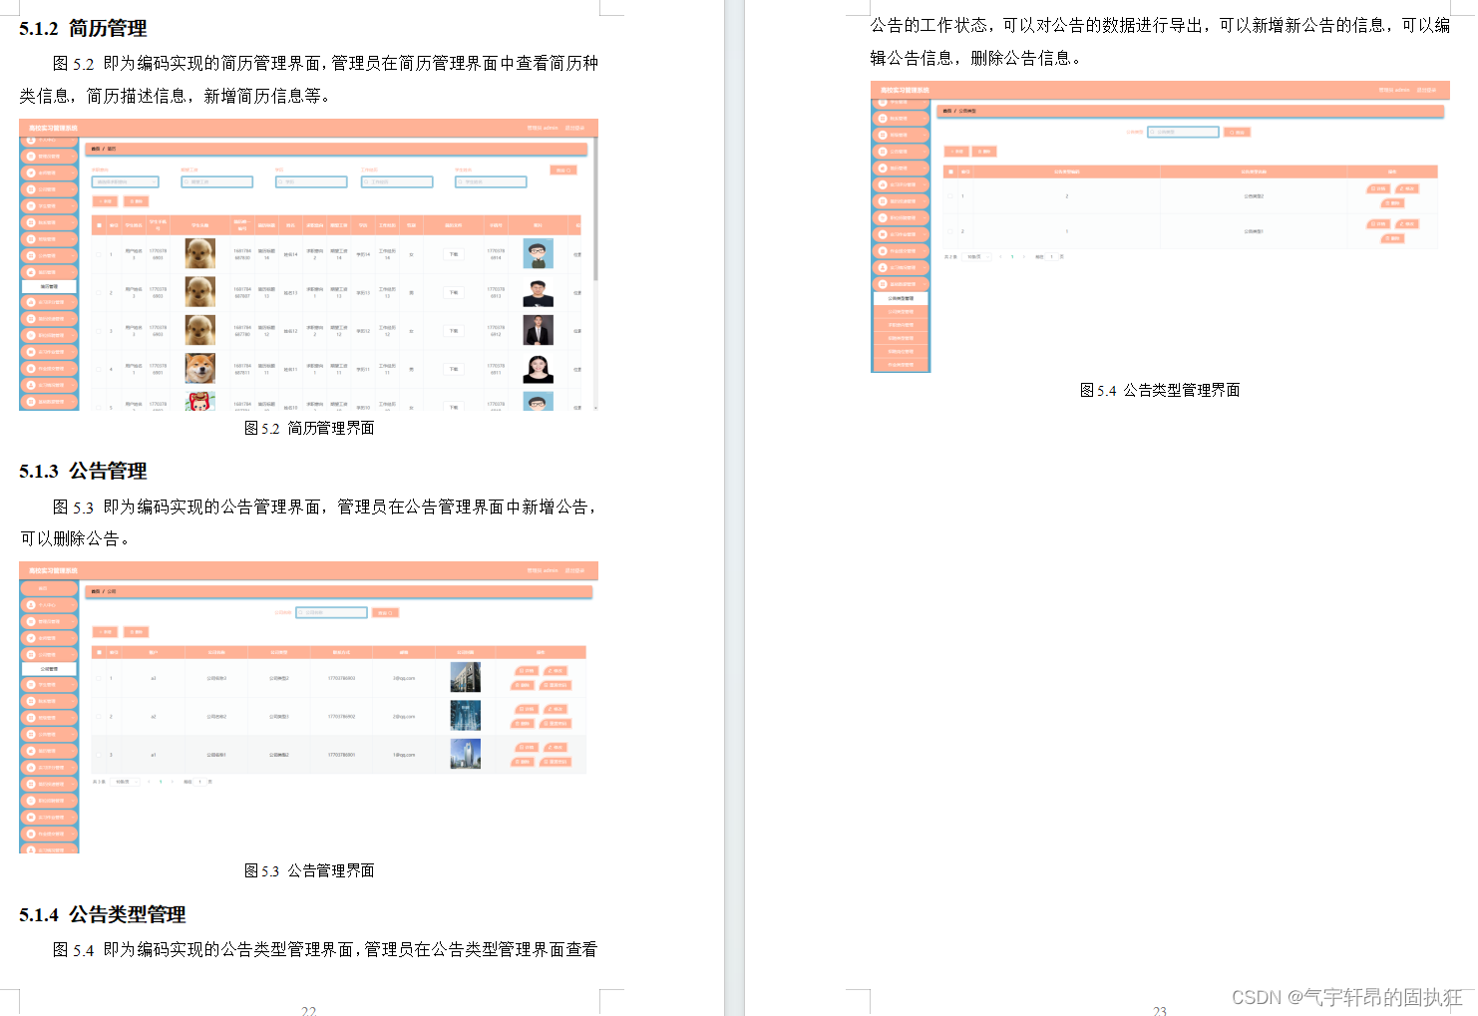Click the line 类信息，简历描述信息，新增简历信息等。
The width and height of the screenshot is (1478, 1016).
click(175, 96)
